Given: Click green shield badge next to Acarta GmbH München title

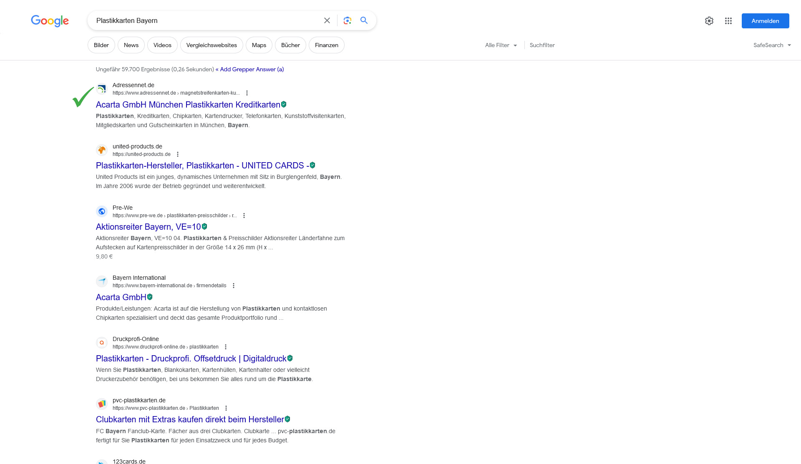Looking at the screenshot, I should (x=284, y=104).
